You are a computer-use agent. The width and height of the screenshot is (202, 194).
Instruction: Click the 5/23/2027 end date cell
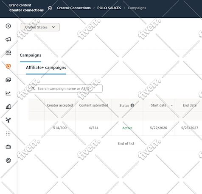(190, 128)
